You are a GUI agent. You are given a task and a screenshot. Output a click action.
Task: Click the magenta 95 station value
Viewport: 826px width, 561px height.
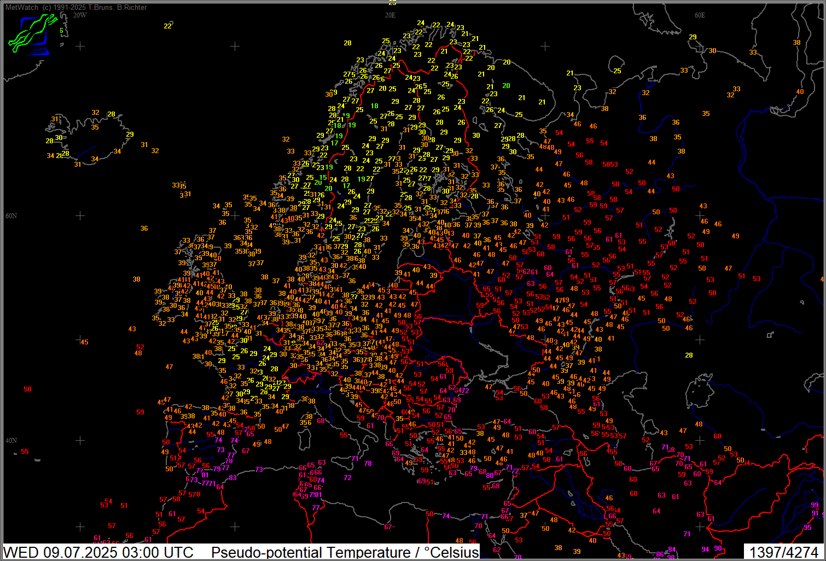(x=808, y=528)
